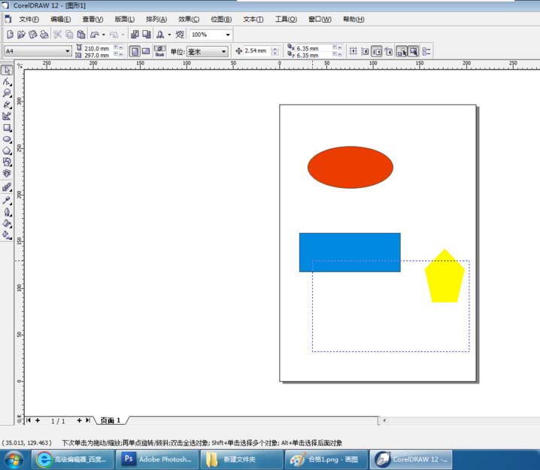Viewport: 540px width, 470px height.
Task: Select the Zoom magnifier tool
Action: tap(7, 93)
